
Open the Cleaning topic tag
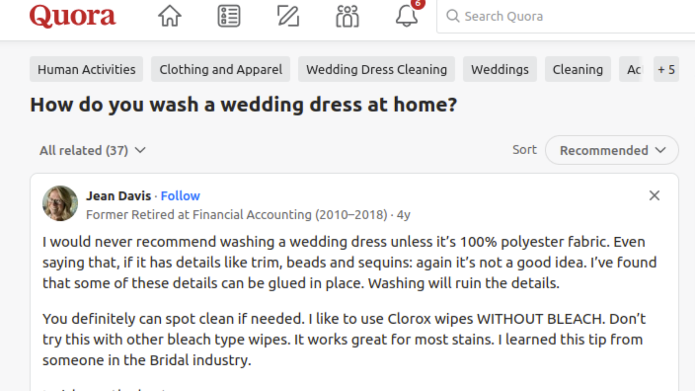point(578,70)
